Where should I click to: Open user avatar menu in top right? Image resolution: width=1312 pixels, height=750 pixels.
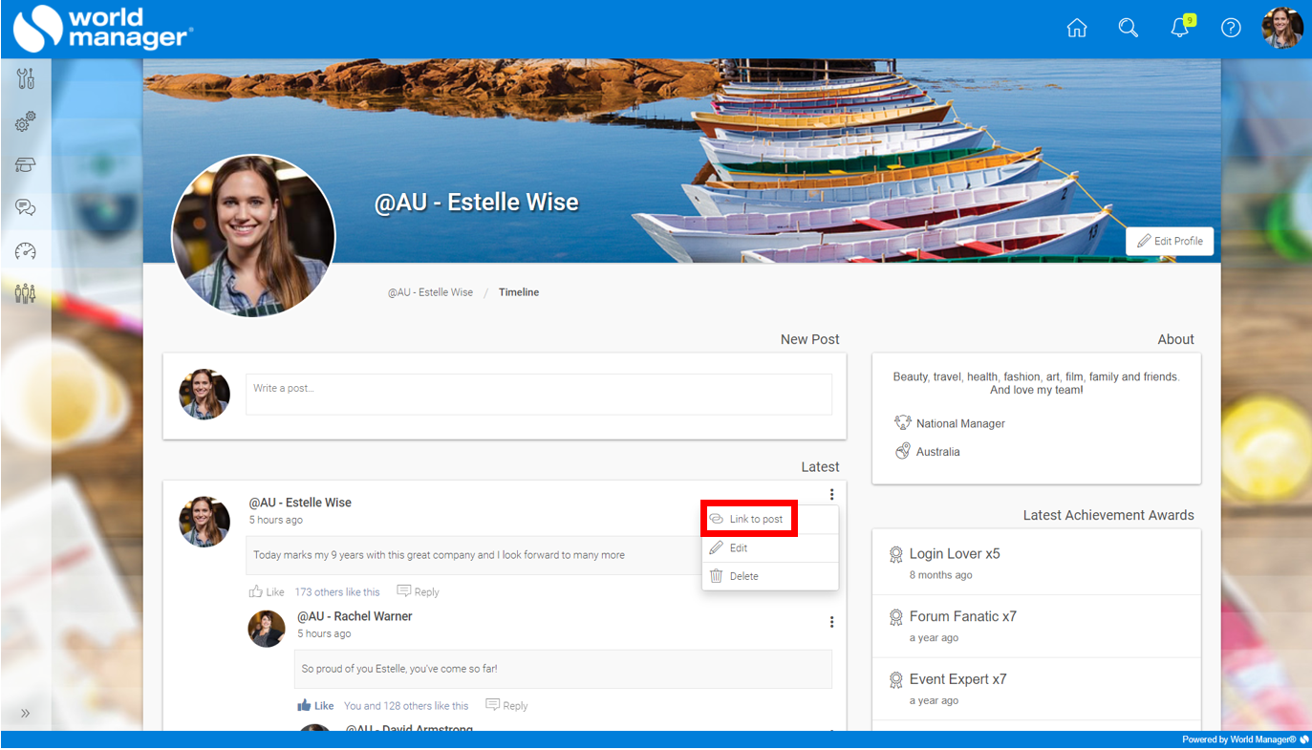(x=1281, y=29)
